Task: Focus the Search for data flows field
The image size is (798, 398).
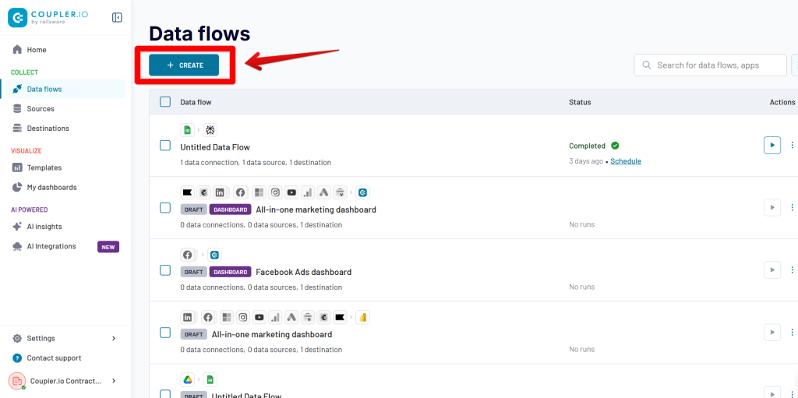Action: coord(710,65)
